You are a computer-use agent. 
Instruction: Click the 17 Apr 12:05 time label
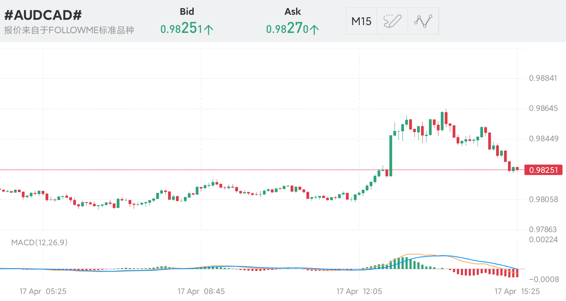pos(359,291)
